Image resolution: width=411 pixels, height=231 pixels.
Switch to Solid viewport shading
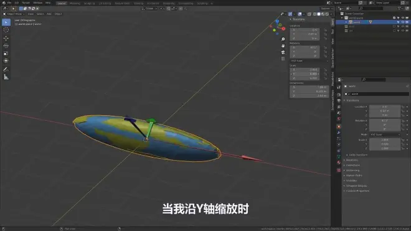[x=319, y=14]
